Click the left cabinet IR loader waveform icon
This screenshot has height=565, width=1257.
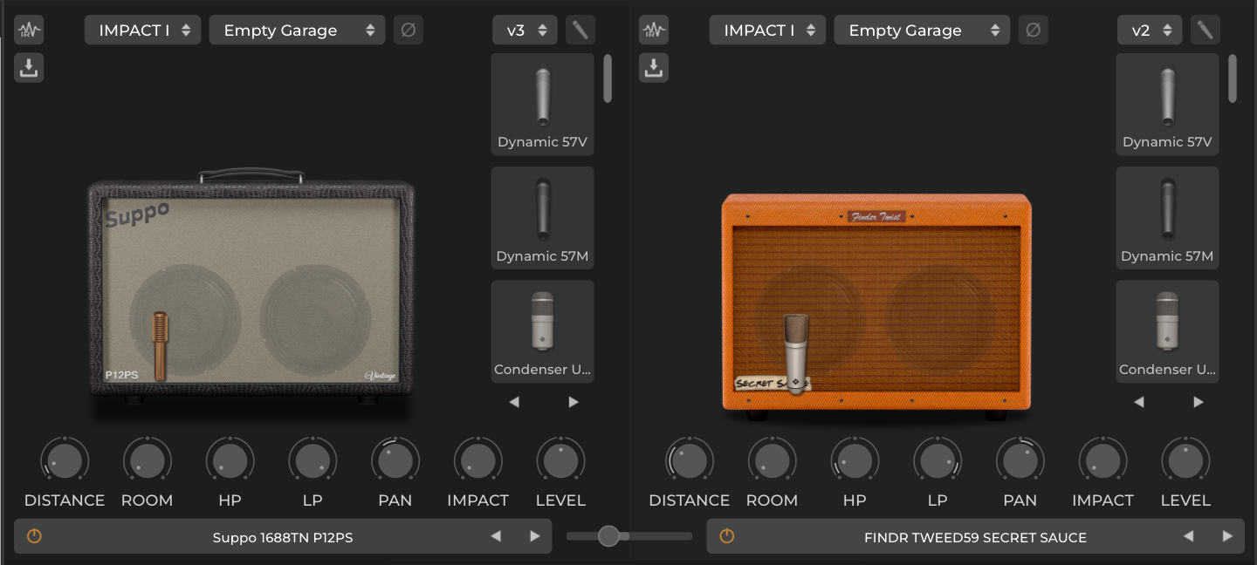[x=29, y=31]
